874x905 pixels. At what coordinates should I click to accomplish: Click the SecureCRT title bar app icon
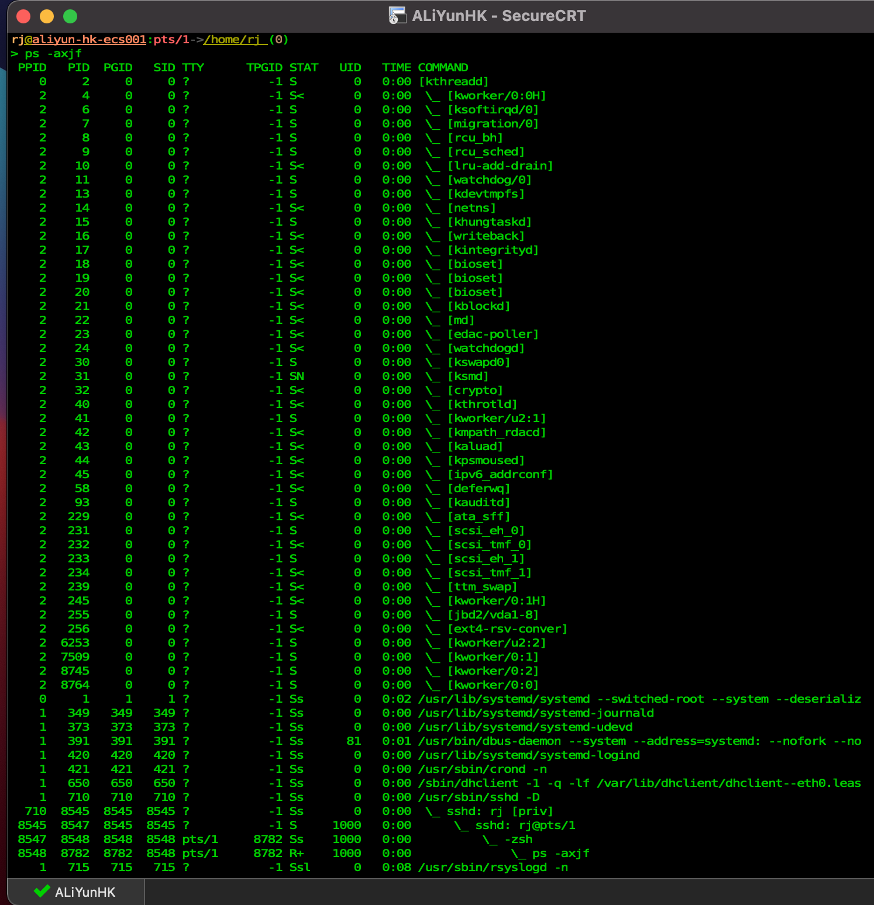pos(397,16)
